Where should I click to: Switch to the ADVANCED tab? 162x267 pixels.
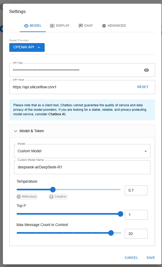(114, 26)
